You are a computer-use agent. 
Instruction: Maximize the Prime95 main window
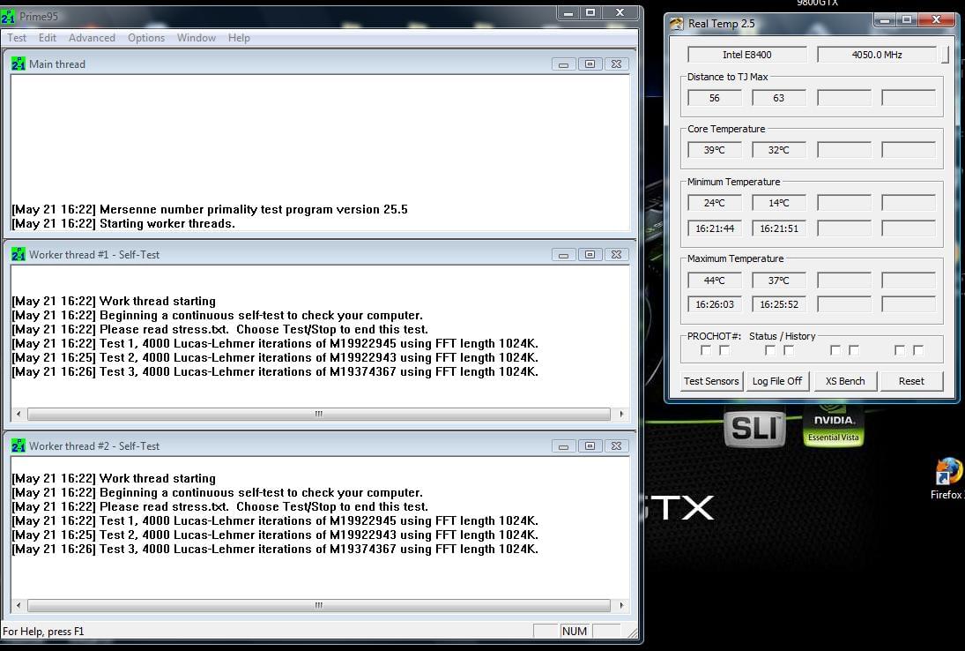pos(590,13)
